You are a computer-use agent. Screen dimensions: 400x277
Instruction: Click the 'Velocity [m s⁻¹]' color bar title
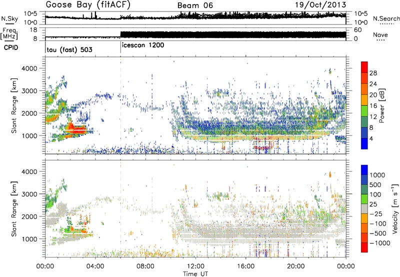pyautogui.click(x=395, y=208)
